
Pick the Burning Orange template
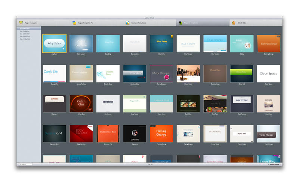[x=269, y=43]
